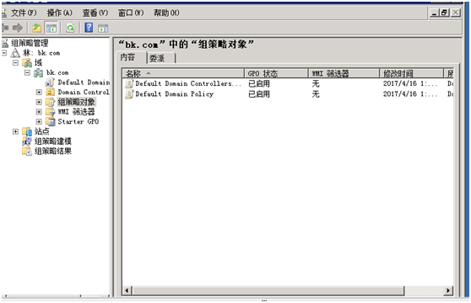Click 已启用 status of Default Domain Controllers row
The height and width of the screenshot is (303, 471).
coord(259,84)
